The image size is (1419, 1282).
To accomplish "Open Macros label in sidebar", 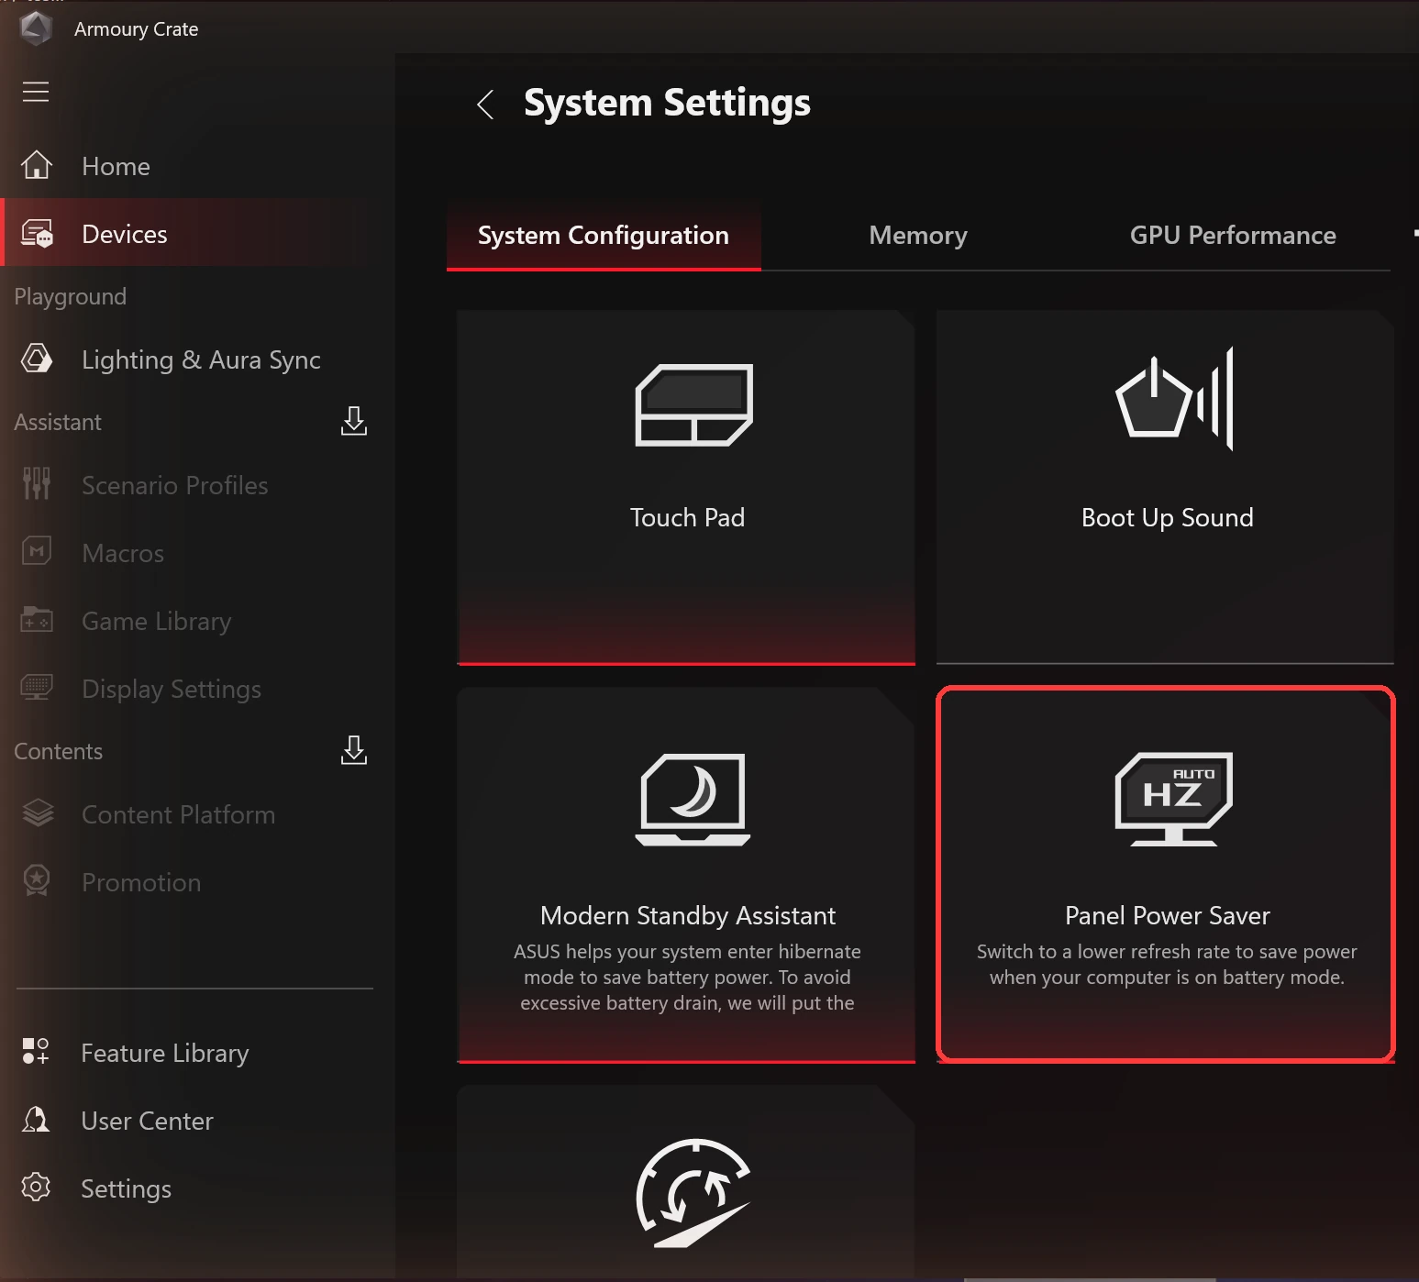I will click(123, 553).
